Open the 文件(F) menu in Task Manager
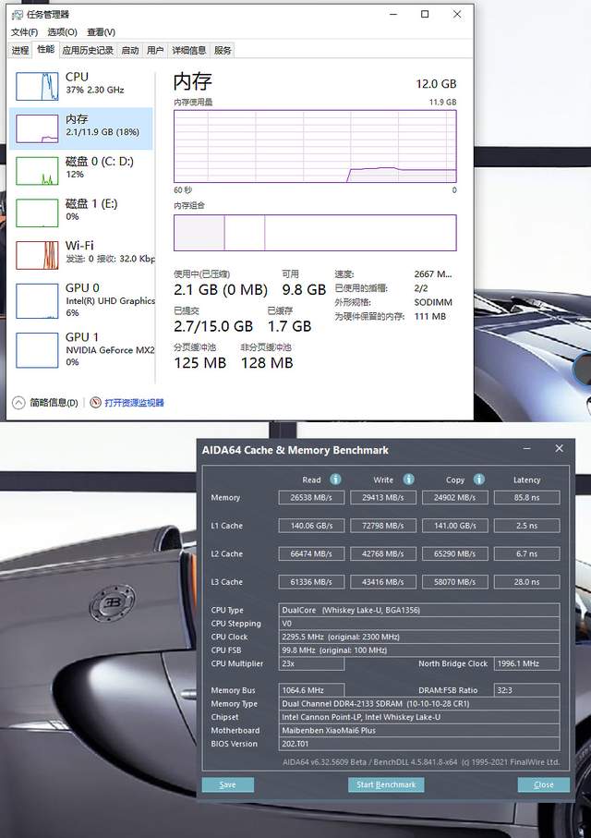Image resolution: width=591 pixels, height=838 pixels. coord(24,32)
